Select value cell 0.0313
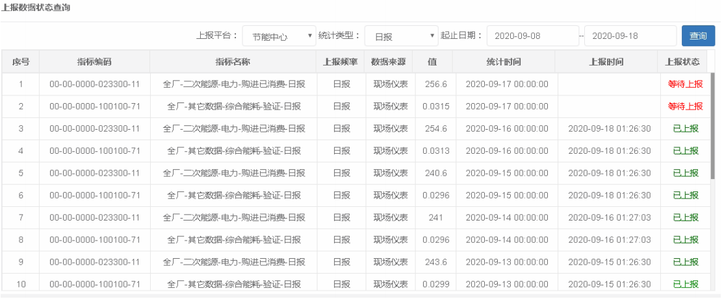This screenshot has width=724, height=299. tap(436, 150)
